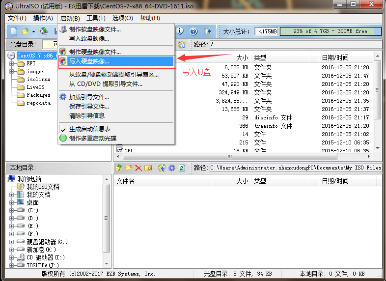Click the local New folder icon

(x=129, y=168)
